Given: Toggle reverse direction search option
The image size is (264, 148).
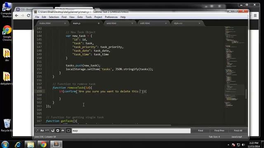Looking at the screenshot, I should [x=53, y=130].
